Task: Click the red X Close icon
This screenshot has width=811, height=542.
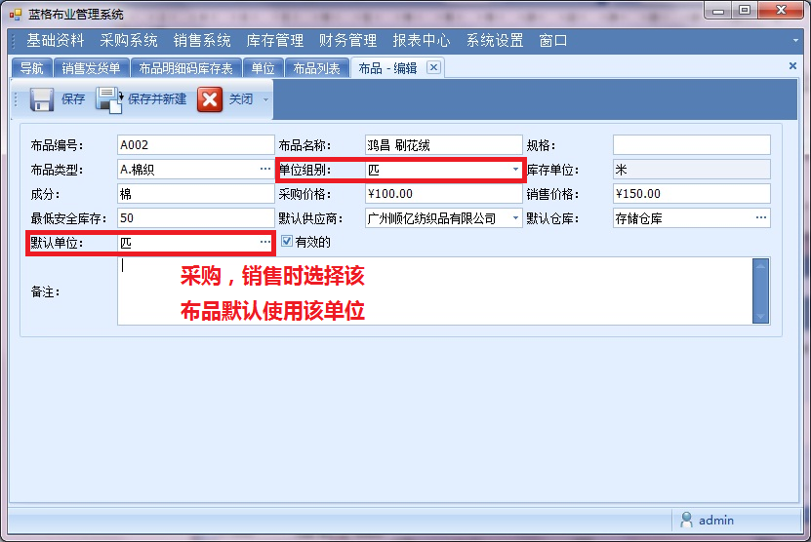Action: (210, 99)
